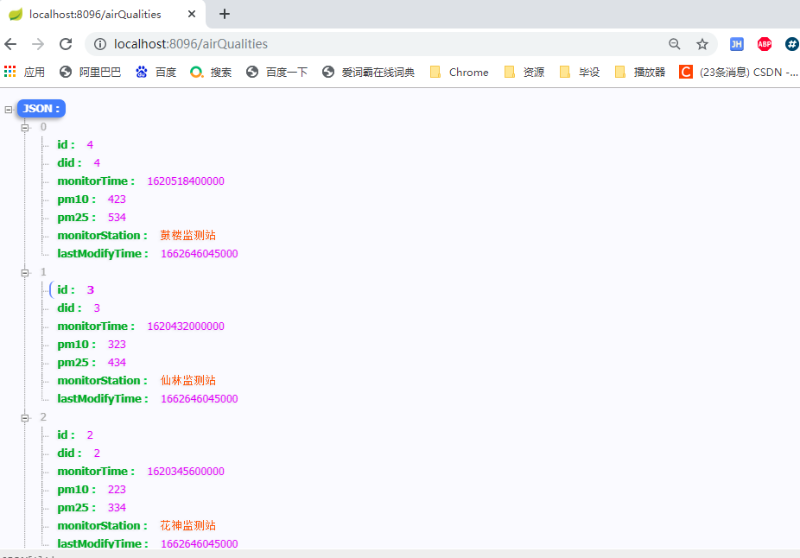The width and height of the screenshot is (800, 558).
Task: Collapse the root JSON node
Action: [x=9, y=110]
